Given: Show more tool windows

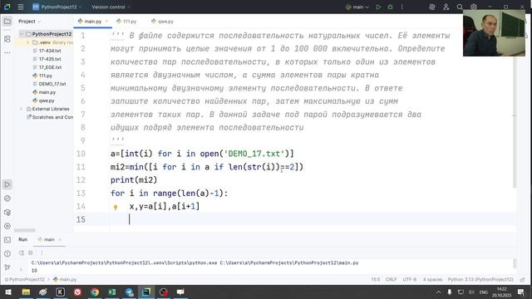Looking at the screenshot, I should (7, 52).
